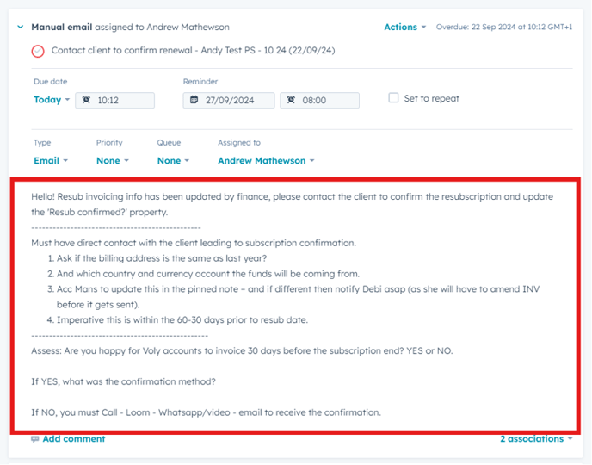Click the calendar icon in reminder date
This screenshot has width=592, height=465.
pos(194,100)
